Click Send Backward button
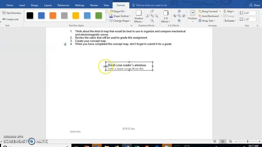Screen dimensions: 262x147 coord(208,16)
